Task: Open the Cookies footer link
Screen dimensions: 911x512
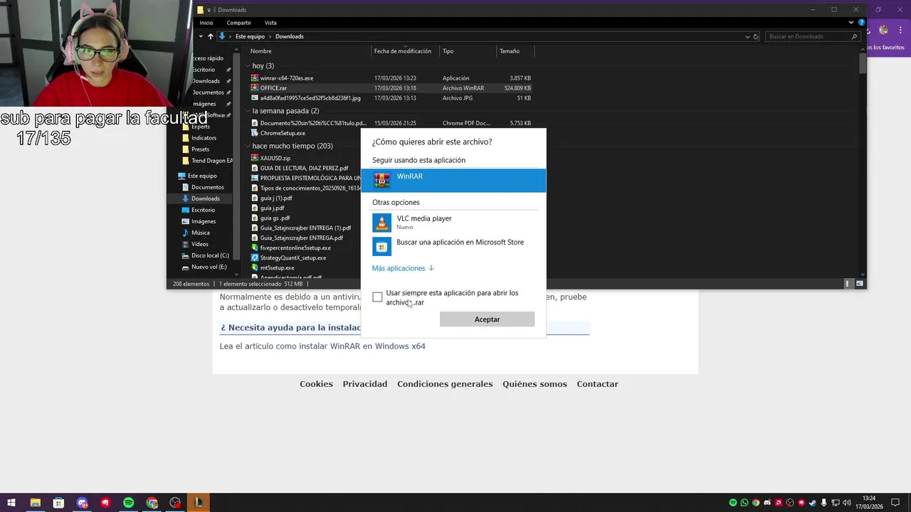Action: [x=316, y=384]
